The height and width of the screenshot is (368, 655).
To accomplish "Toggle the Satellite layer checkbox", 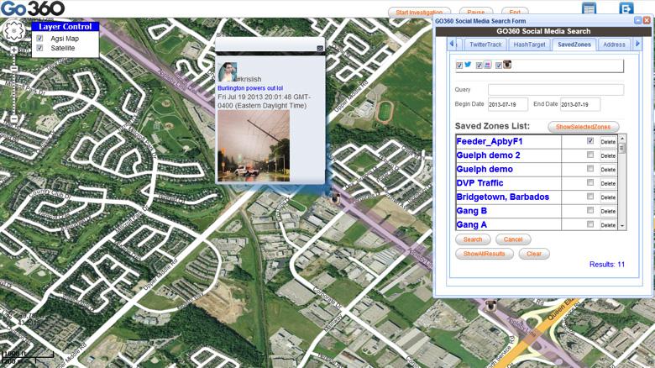I will click(x=39, y=48).
